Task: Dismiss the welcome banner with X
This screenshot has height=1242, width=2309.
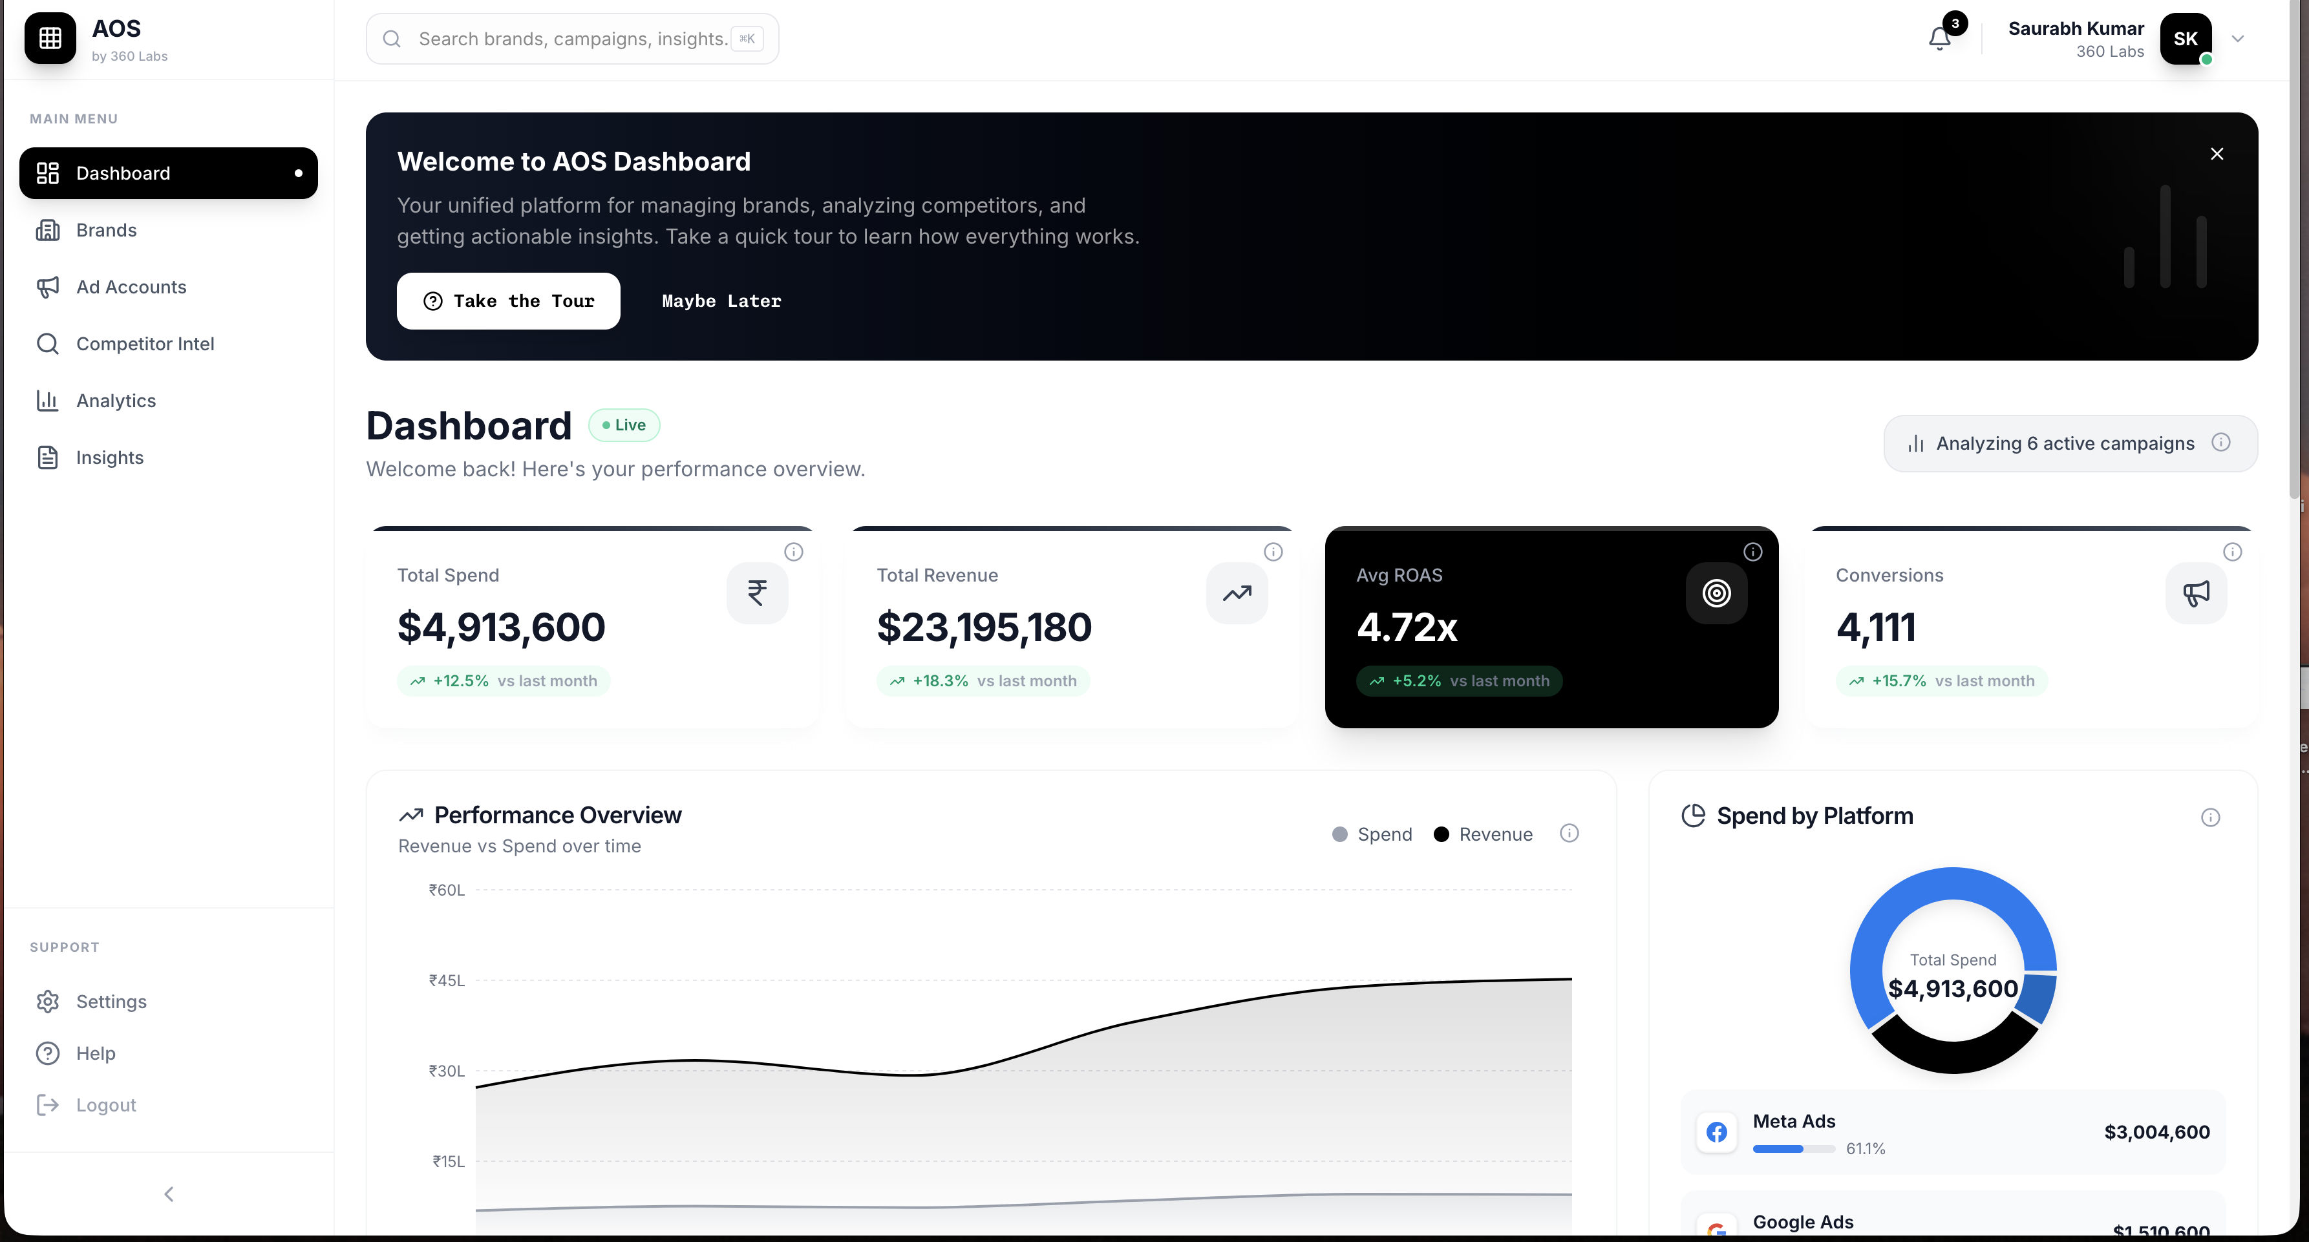Action: [2217, 154]
